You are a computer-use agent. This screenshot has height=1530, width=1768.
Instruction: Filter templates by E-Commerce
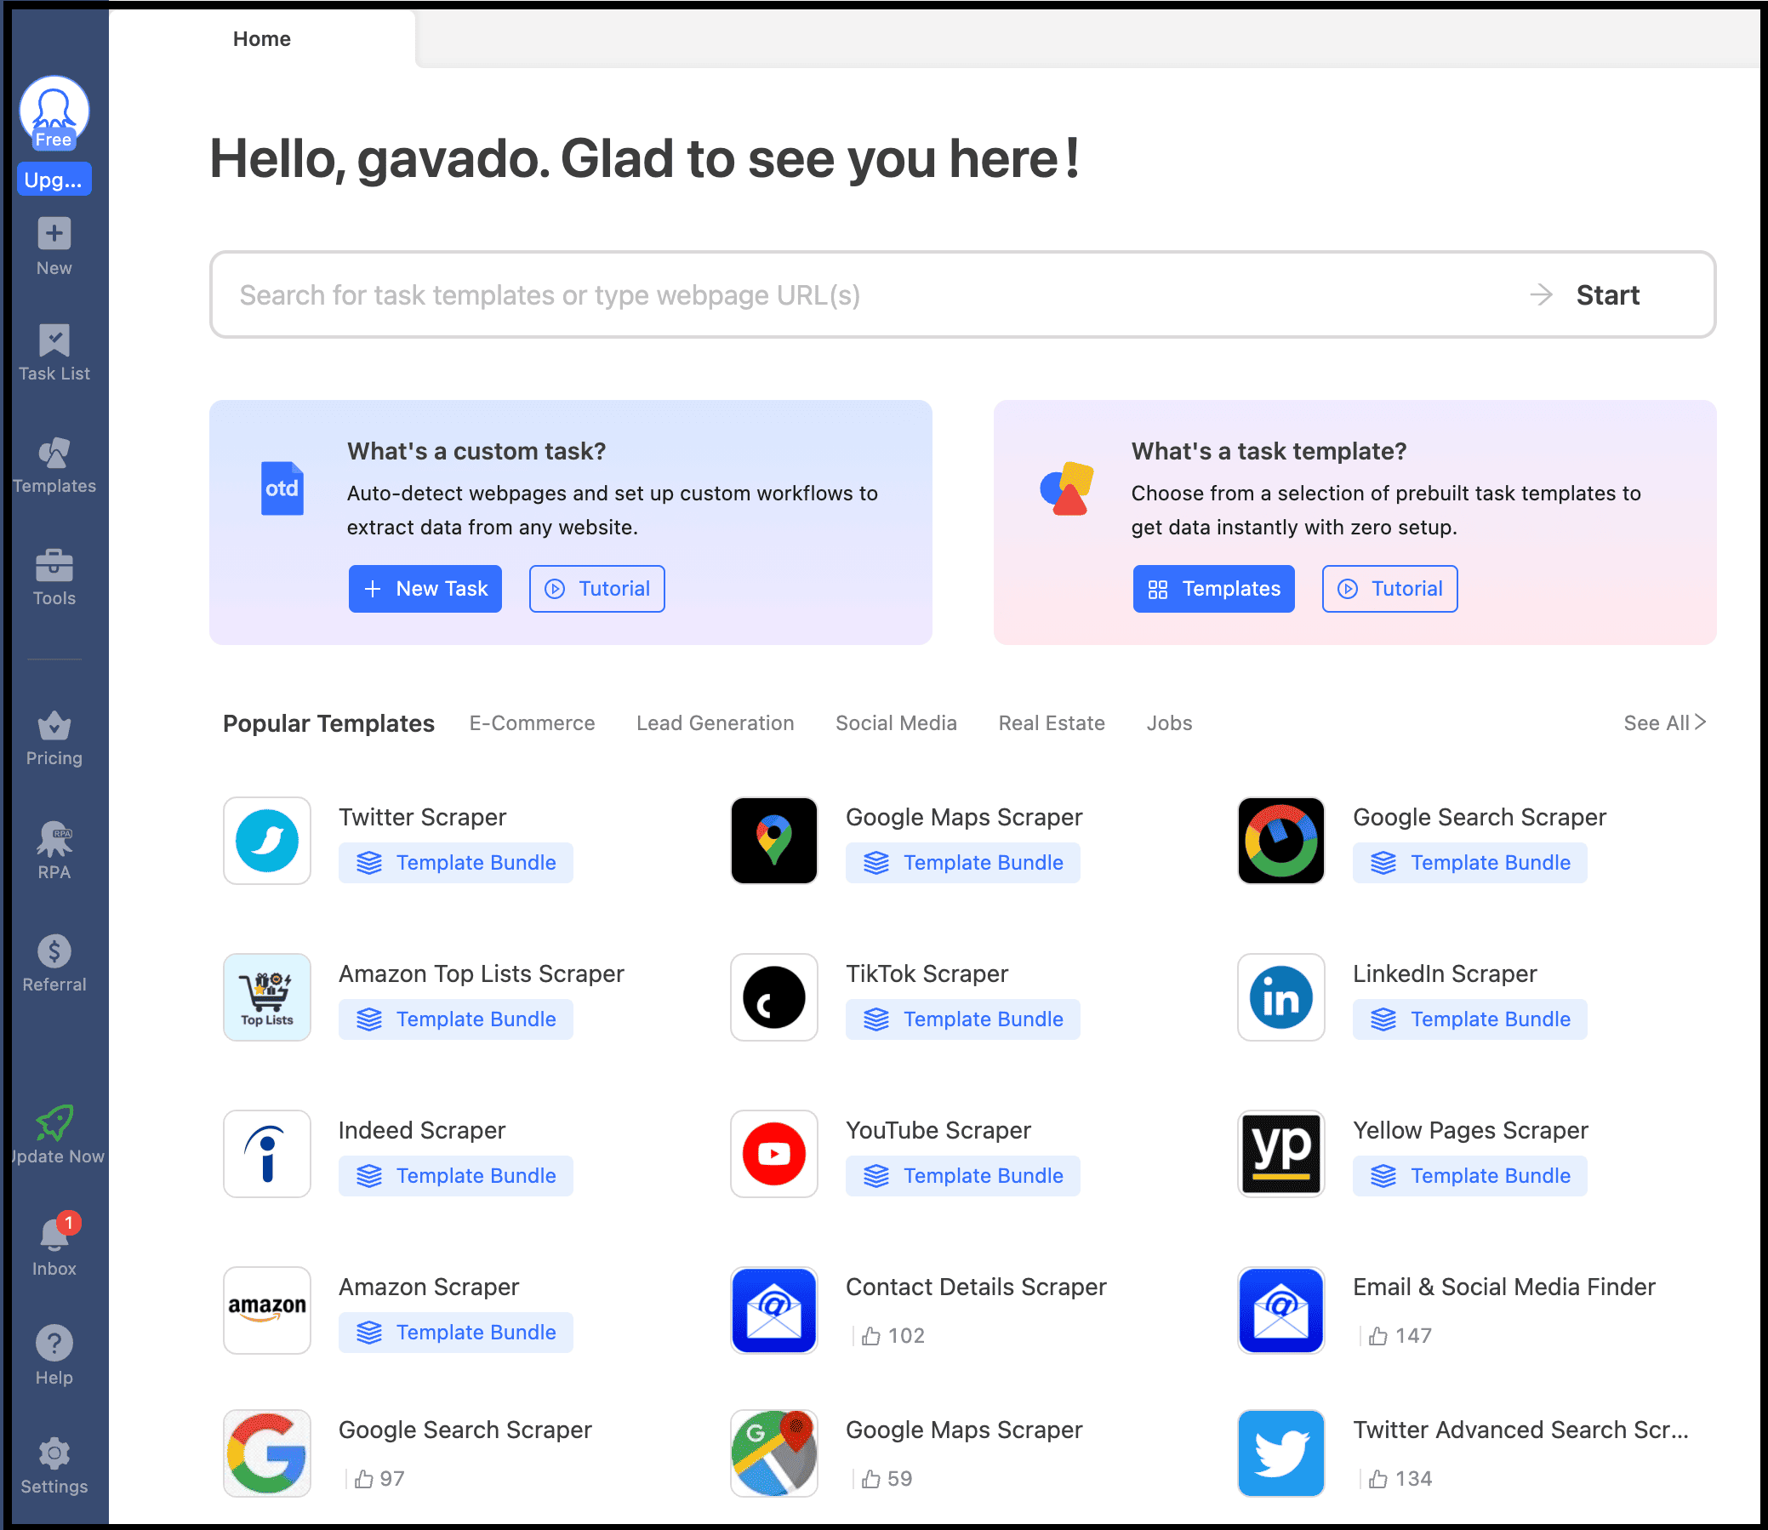(x=531, y=722)
